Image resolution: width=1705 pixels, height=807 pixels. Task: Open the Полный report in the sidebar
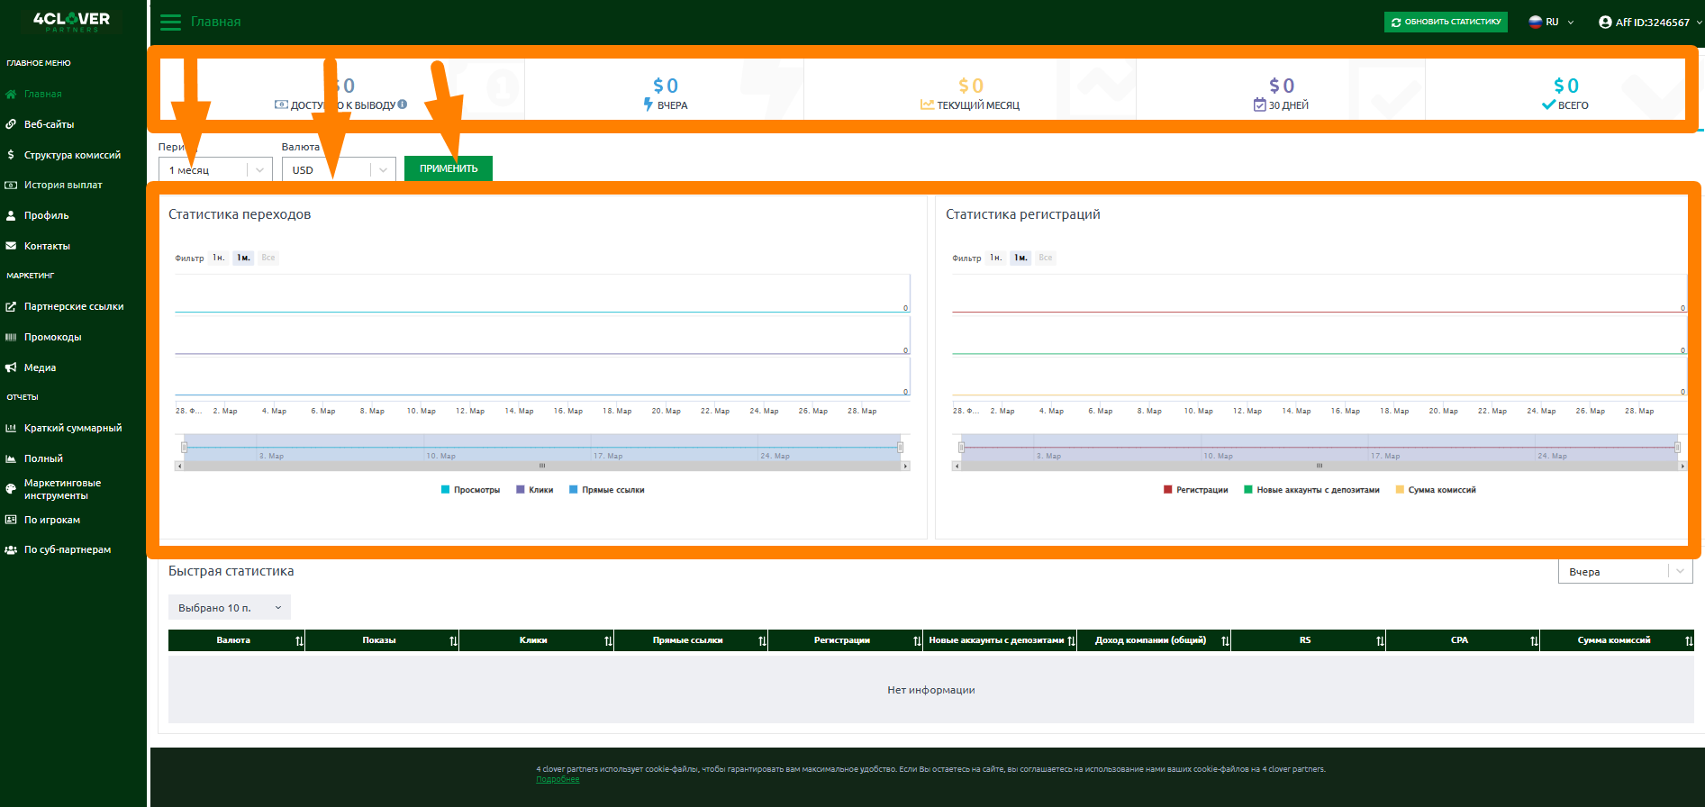point(43,458)
